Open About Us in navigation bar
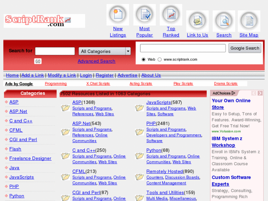 [x=151, y=75]
